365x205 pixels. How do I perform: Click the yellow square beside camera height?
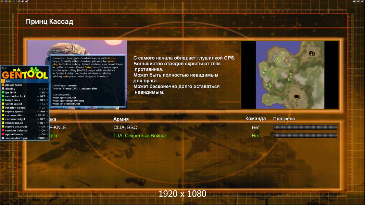pos(3,119)
